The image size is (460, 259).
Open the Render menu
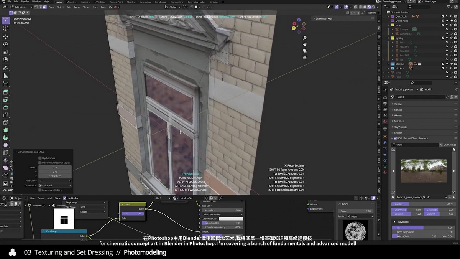[x=25, y=2]
